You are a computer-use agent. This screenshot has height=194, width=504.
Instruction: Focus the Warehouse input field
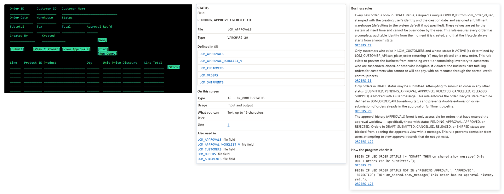pyautogui.click(x=46, y=22)
